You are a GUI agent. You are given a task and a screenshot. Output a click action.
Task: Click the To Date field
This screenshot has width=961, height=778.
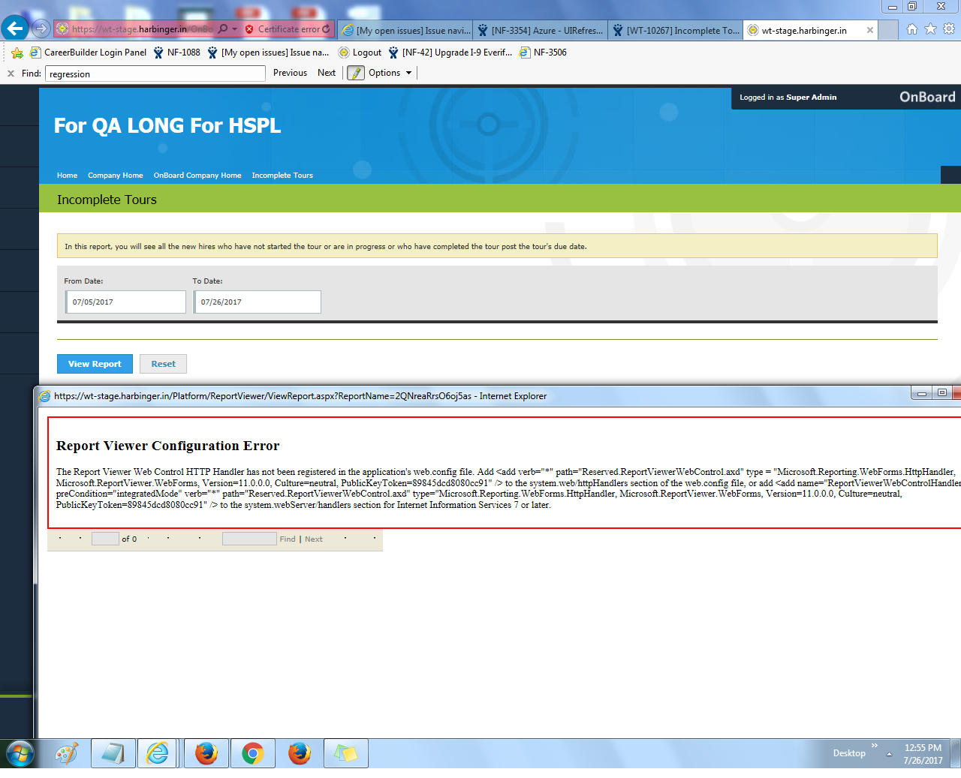tap(257, 302)
